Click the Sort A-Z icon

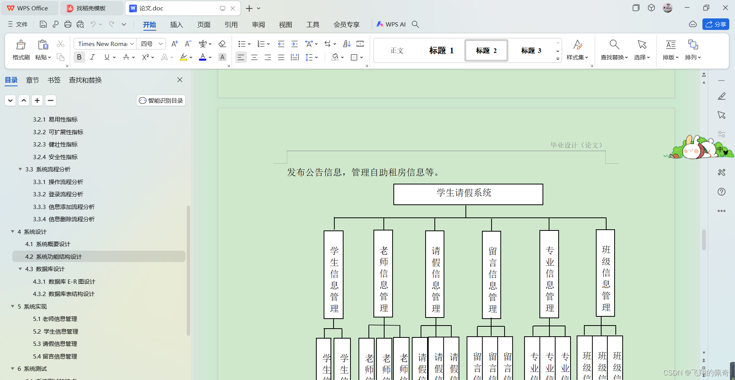pos(347,44)
